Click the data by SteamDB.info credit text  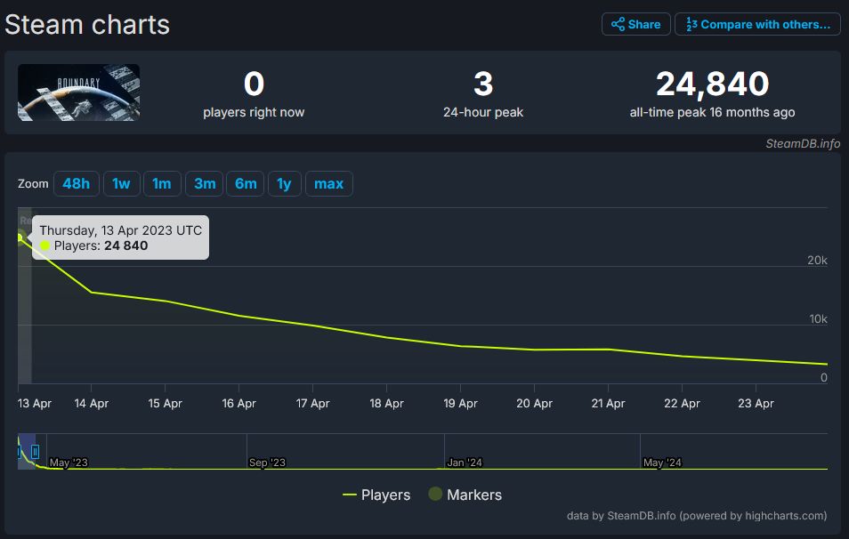pos(697,516)
